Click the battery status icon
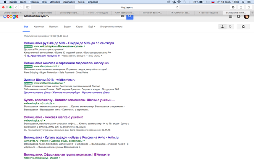 pos(201,2)
